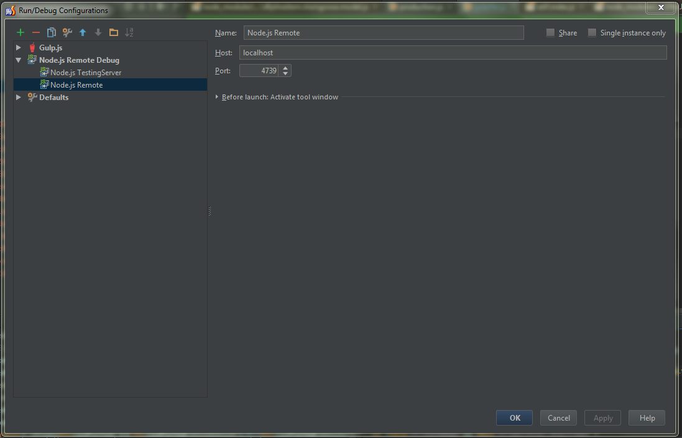
Task: Toggle Single instance only checkbox
Action: (x=592, y=32)
